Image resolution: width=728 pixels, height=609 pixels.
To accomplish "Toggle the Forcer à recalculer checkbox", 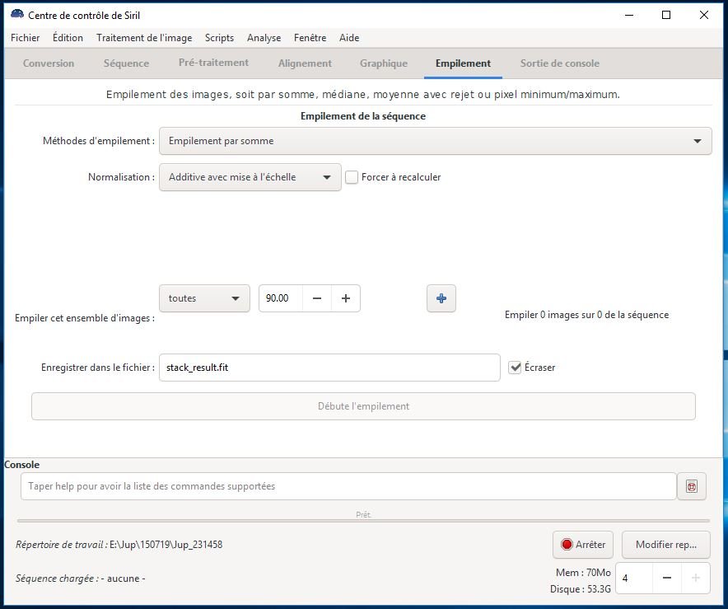I will click(352, 177).
